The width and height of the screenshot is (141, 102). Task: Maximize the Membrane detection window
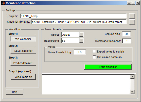[x=133, y=3]
